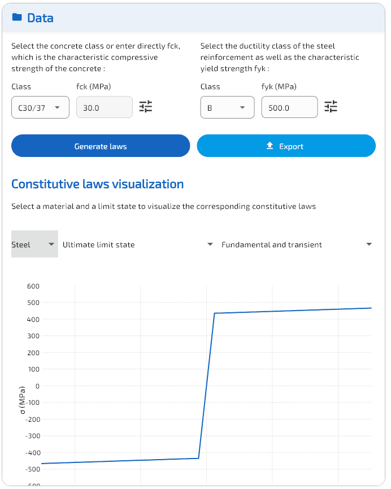Open the Ultimate limit state dropdown
This screenshot has width=391, height=489.
coord(136,244)
